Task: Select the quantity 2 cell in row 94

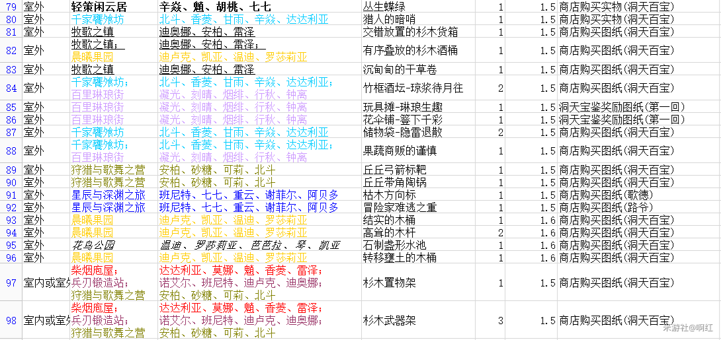Action: [490, 232]
